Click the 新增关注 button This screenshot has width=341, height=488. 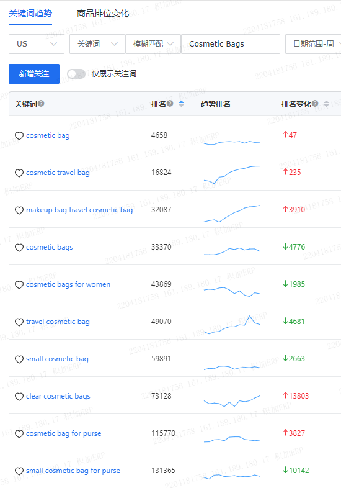[34, 74]
